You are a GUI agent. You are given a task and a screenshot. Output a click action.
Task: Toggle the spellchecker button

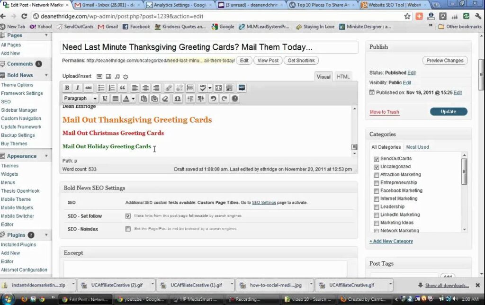[203, 88]
